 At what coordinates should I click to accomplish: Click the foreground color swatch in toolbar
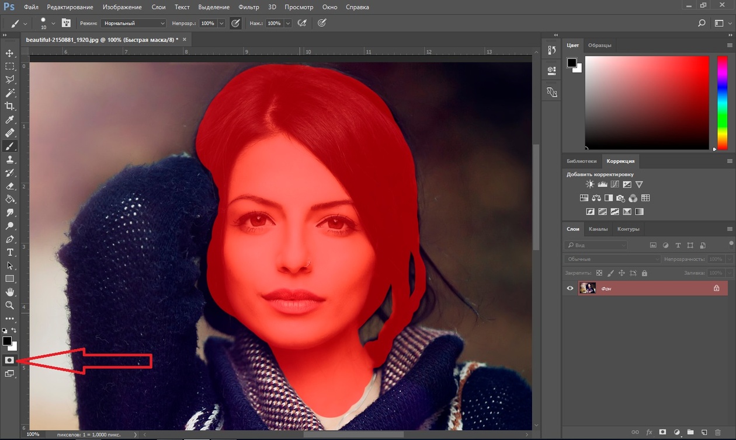click(x=7, y=341)
